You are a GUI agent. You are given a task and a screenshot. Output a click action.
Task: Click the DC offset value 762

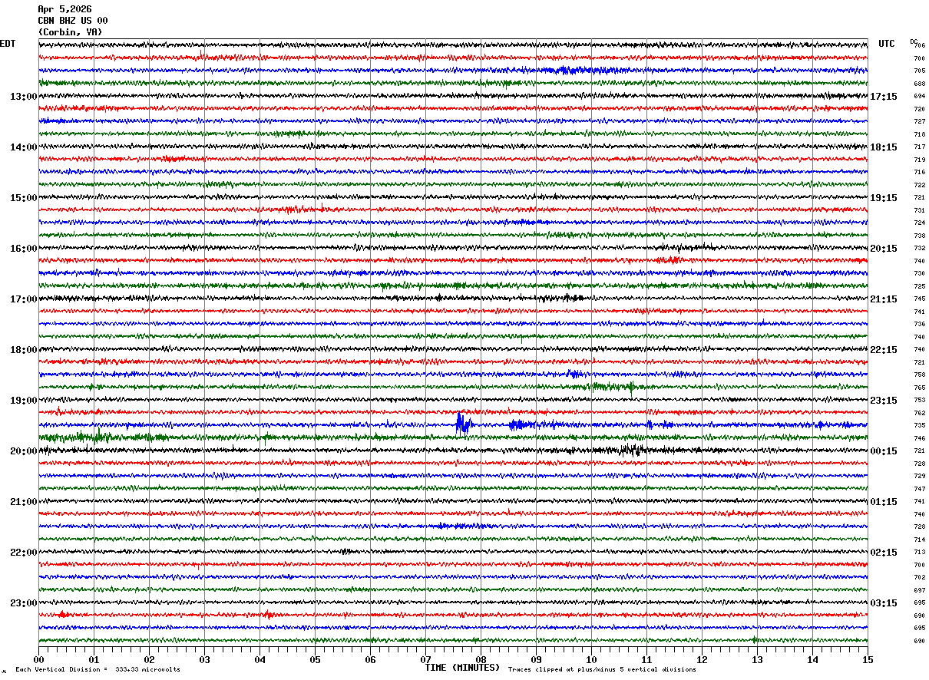tap(919, 413)
